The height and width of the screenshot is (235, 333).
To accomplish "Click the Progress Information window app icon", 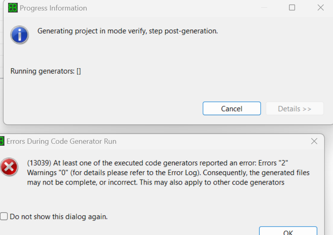I will 13,8.
